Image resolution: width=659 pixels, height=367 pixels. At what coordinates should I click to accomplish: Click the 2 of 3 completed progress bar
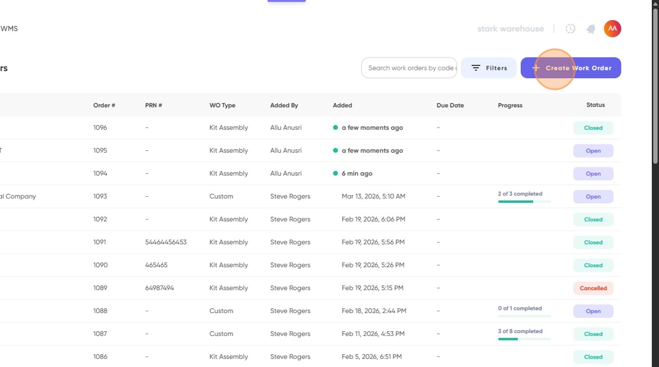pyautogui.click(x=524, y=202)
